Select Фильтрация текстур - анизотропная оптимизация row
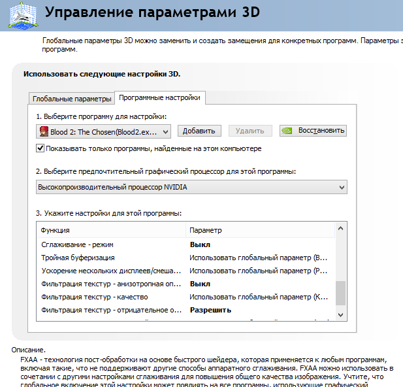The width and height of the screenshot is (403, 387). click(185, 284)
